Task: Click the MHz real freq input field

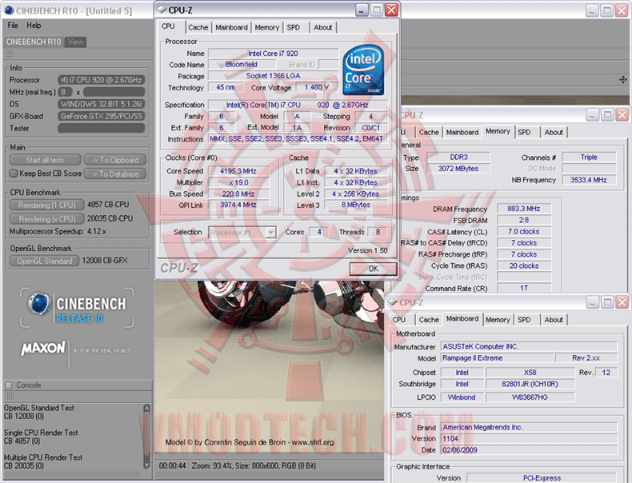Action: pyautogui.click(x=114, y=92)
